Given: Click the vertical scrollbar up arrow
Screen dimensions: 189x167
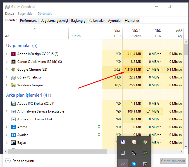Looking at the screenshot, I should click(x=186, y=42).
